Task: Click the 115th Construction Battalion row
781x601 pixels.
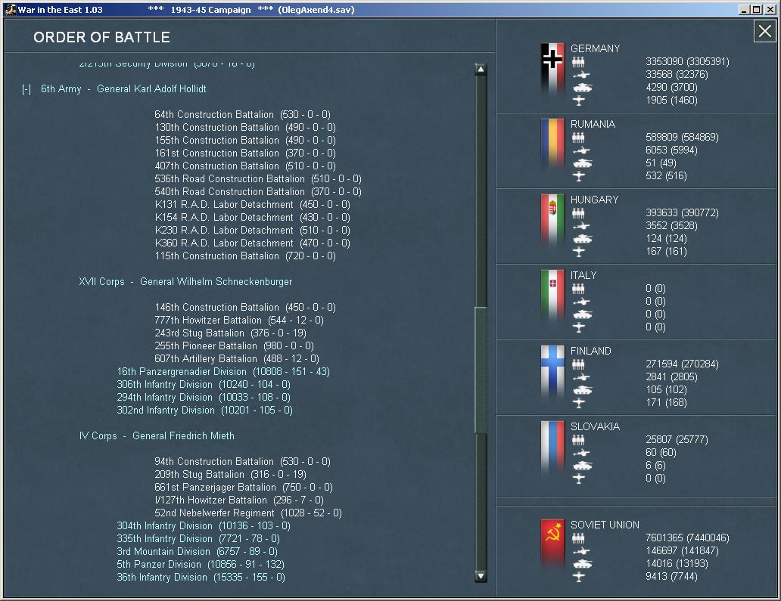Action: click(245, 256)
